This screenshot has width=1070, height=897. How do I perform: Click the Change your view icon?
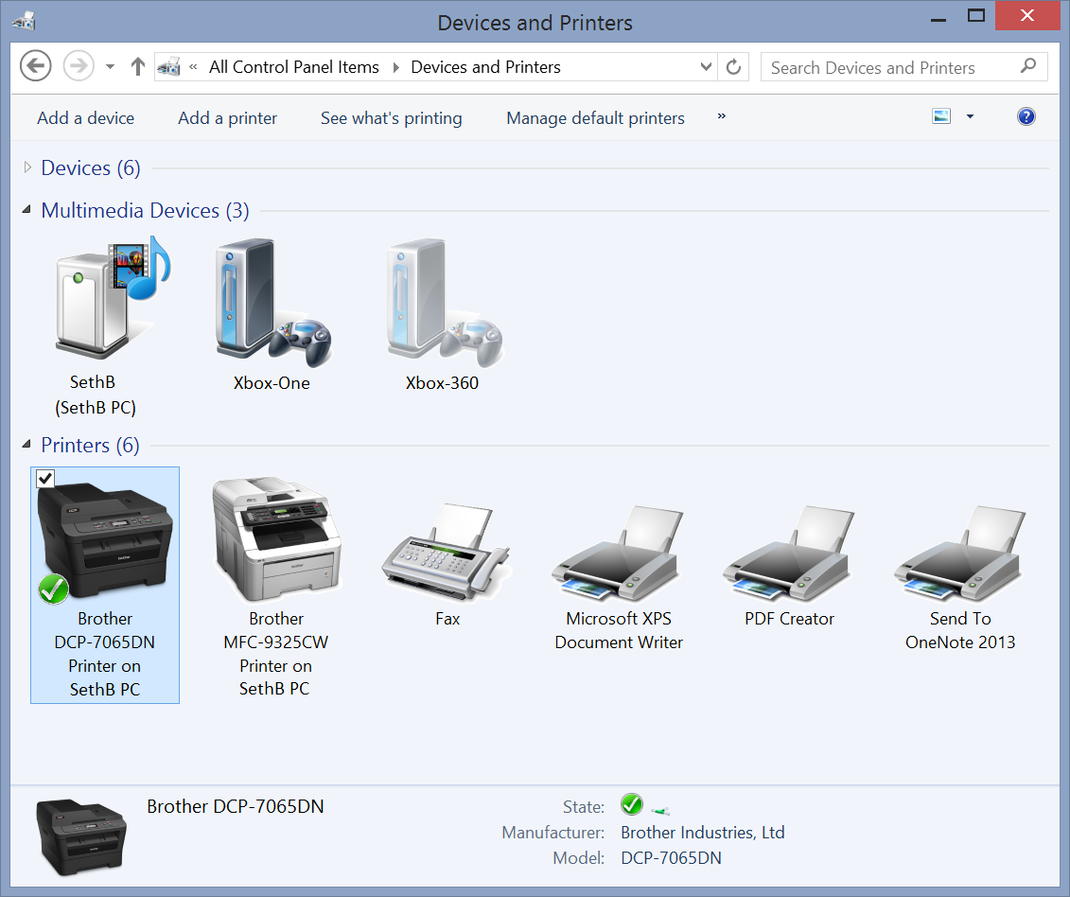click(941, 116)
